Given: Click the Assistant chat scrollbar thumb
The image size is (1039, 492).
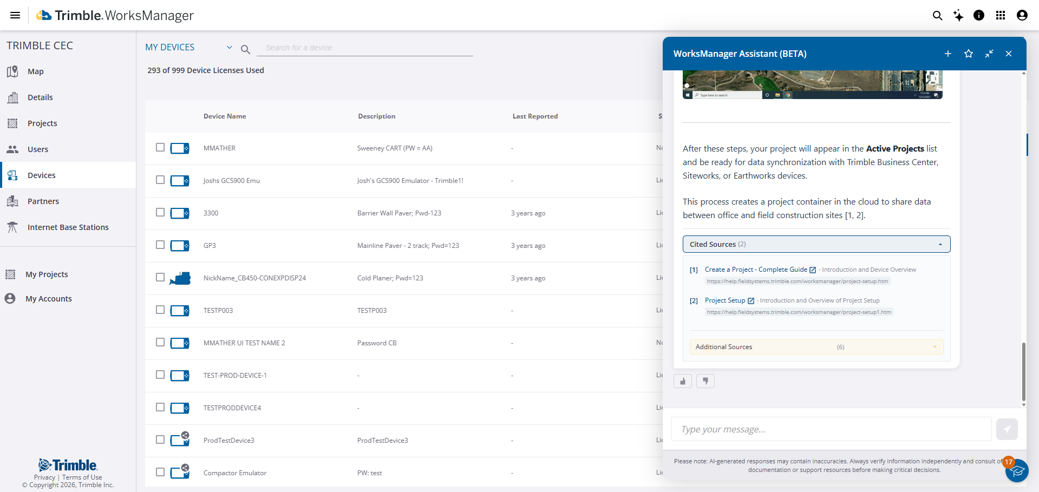Looking at the screenshot, I should (x=1023, y=372).
